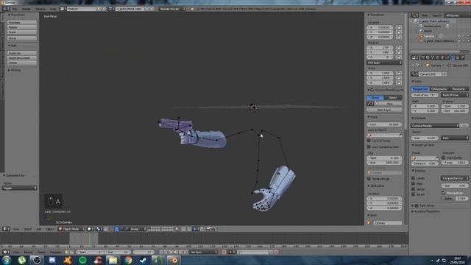Lock the Scale Z transform
Image resolution: width=471 pixels, height=265 pixels.
click(x=399, y=82)
